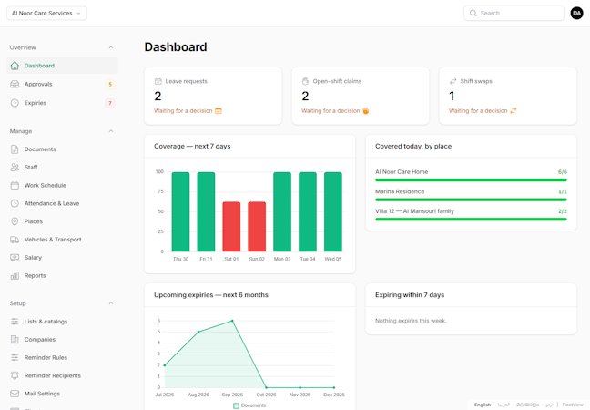Open the Reports bar chart icon
The width and height of the screenshot is (590, 410).
point(15,275)
